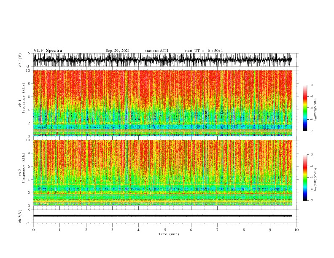Click the ch.2 "Frequency (kHz)" axis label
Screen dimensions: 334x258
(23, 168)
